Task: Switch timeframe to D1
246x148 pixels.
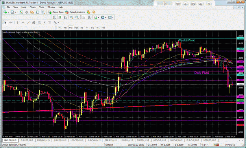Action: (92, 28)
